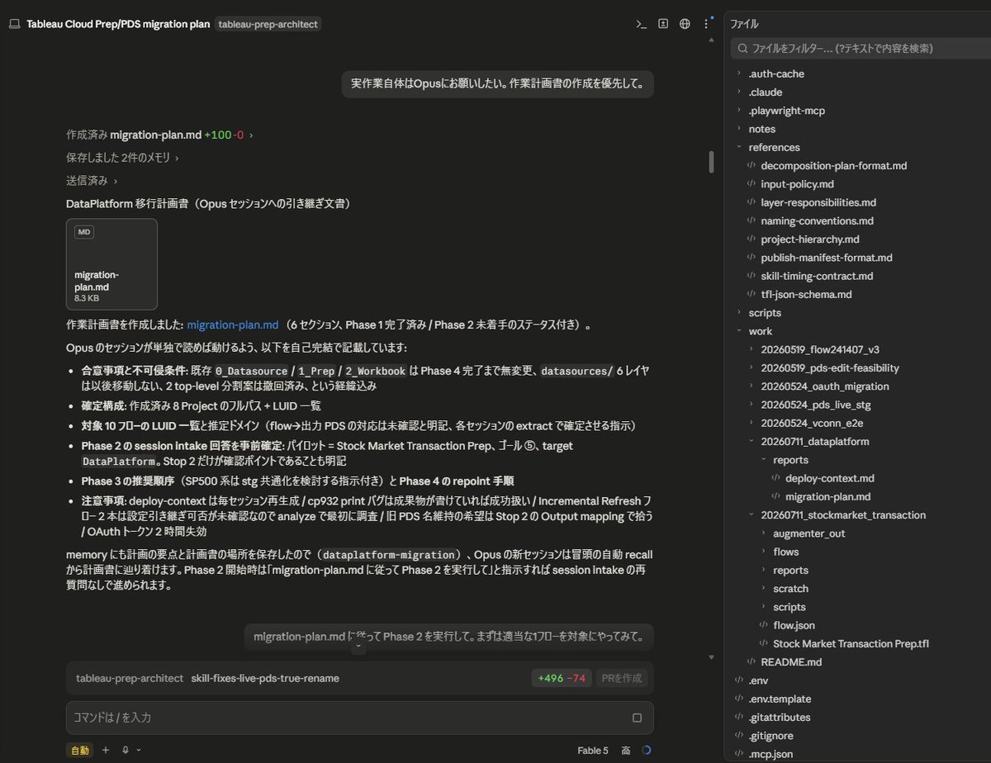
Task: Click the magnifier icon in file filter
Action: [x=743, y=49]
